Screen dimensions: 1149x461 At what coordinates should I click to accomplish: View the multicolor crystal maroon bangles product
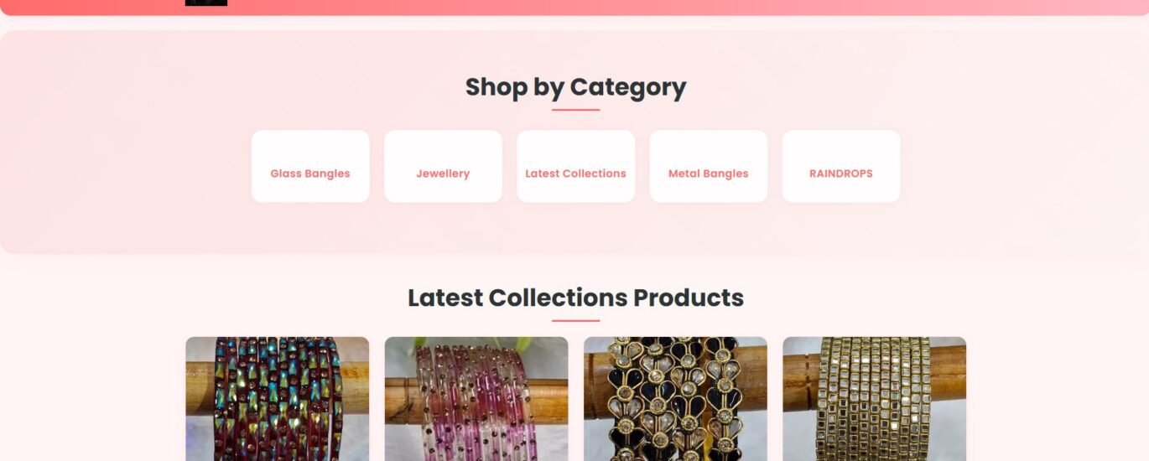[x=277, y=399]
